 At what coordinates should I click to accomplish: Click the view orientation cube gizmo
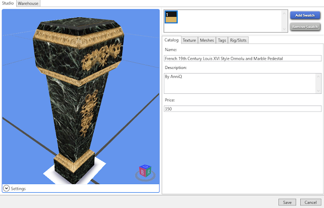145,172
